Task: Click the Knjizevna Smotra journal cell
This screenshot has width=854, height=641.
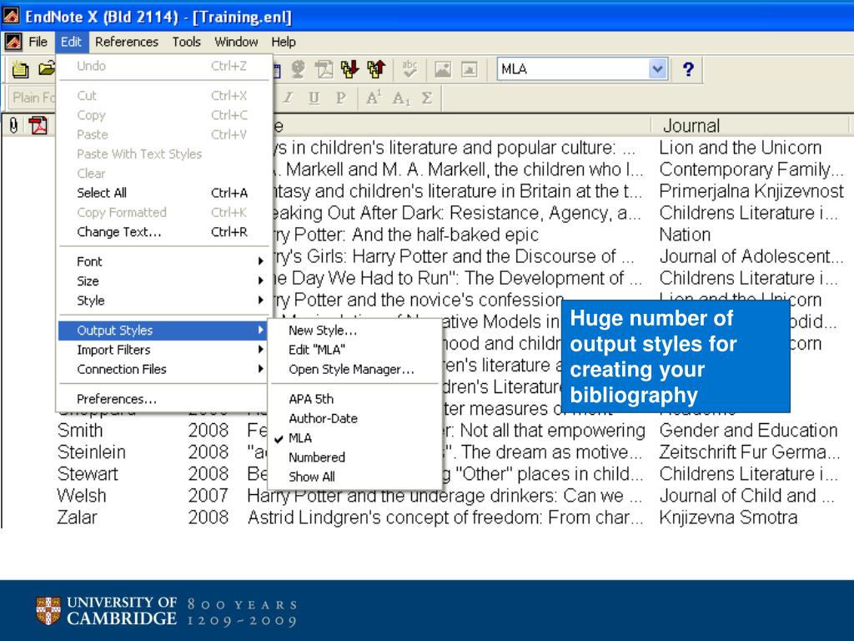Action: coord(728,517)
